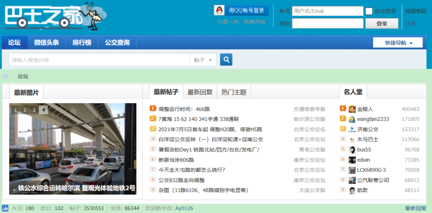432x213 pixels.
Task: Open wangtian2233 username link
Action: pos(373,119)
